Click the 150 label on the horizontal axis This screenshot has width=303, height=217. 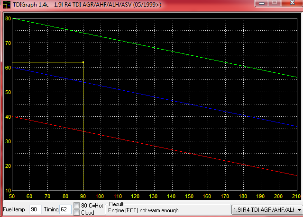pos(190,196)
